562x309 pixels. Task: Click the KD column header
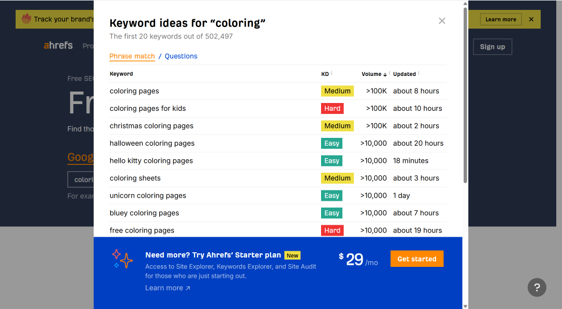click(x=325, y=74)
